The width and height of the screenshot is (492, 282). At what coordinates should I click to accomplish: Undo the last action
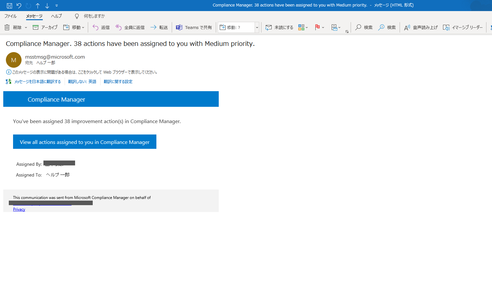[19, 6]
